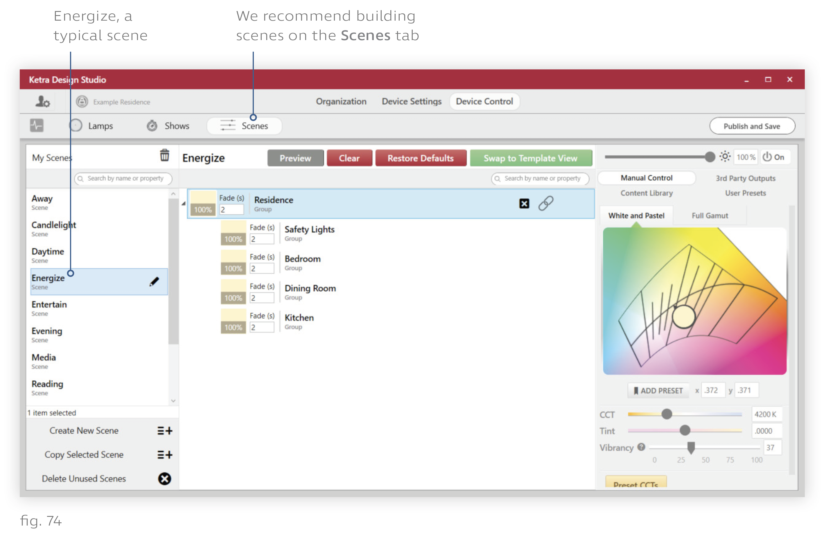Click the Residence group color swatch
This screenshot has width=826, height=536.
click(x=203, y=204)
